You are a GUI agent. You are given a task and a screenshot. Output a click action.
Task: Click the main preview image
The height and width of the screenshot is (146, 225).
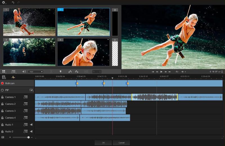point(173,37)
